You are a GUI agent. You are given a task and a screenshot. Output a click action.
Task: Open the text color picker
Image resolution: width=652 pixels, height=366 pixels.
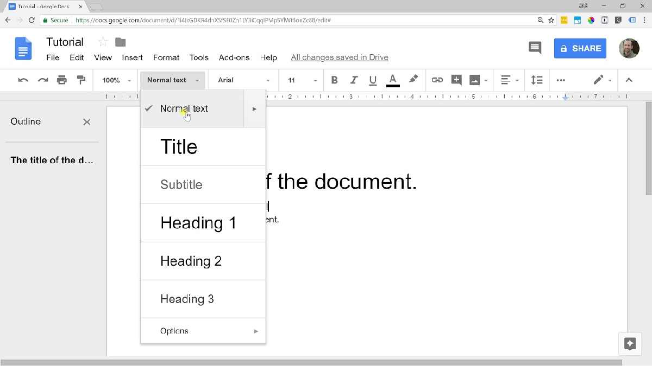coord(393,80)
